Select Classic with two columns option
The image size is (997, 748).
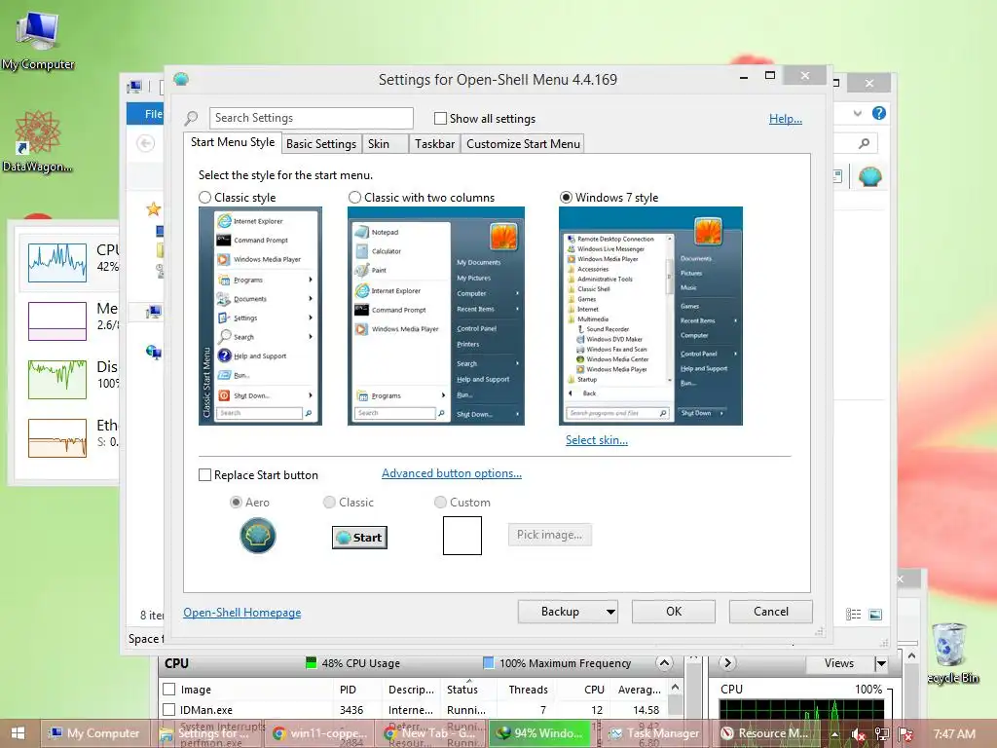[x=354, y=197]
